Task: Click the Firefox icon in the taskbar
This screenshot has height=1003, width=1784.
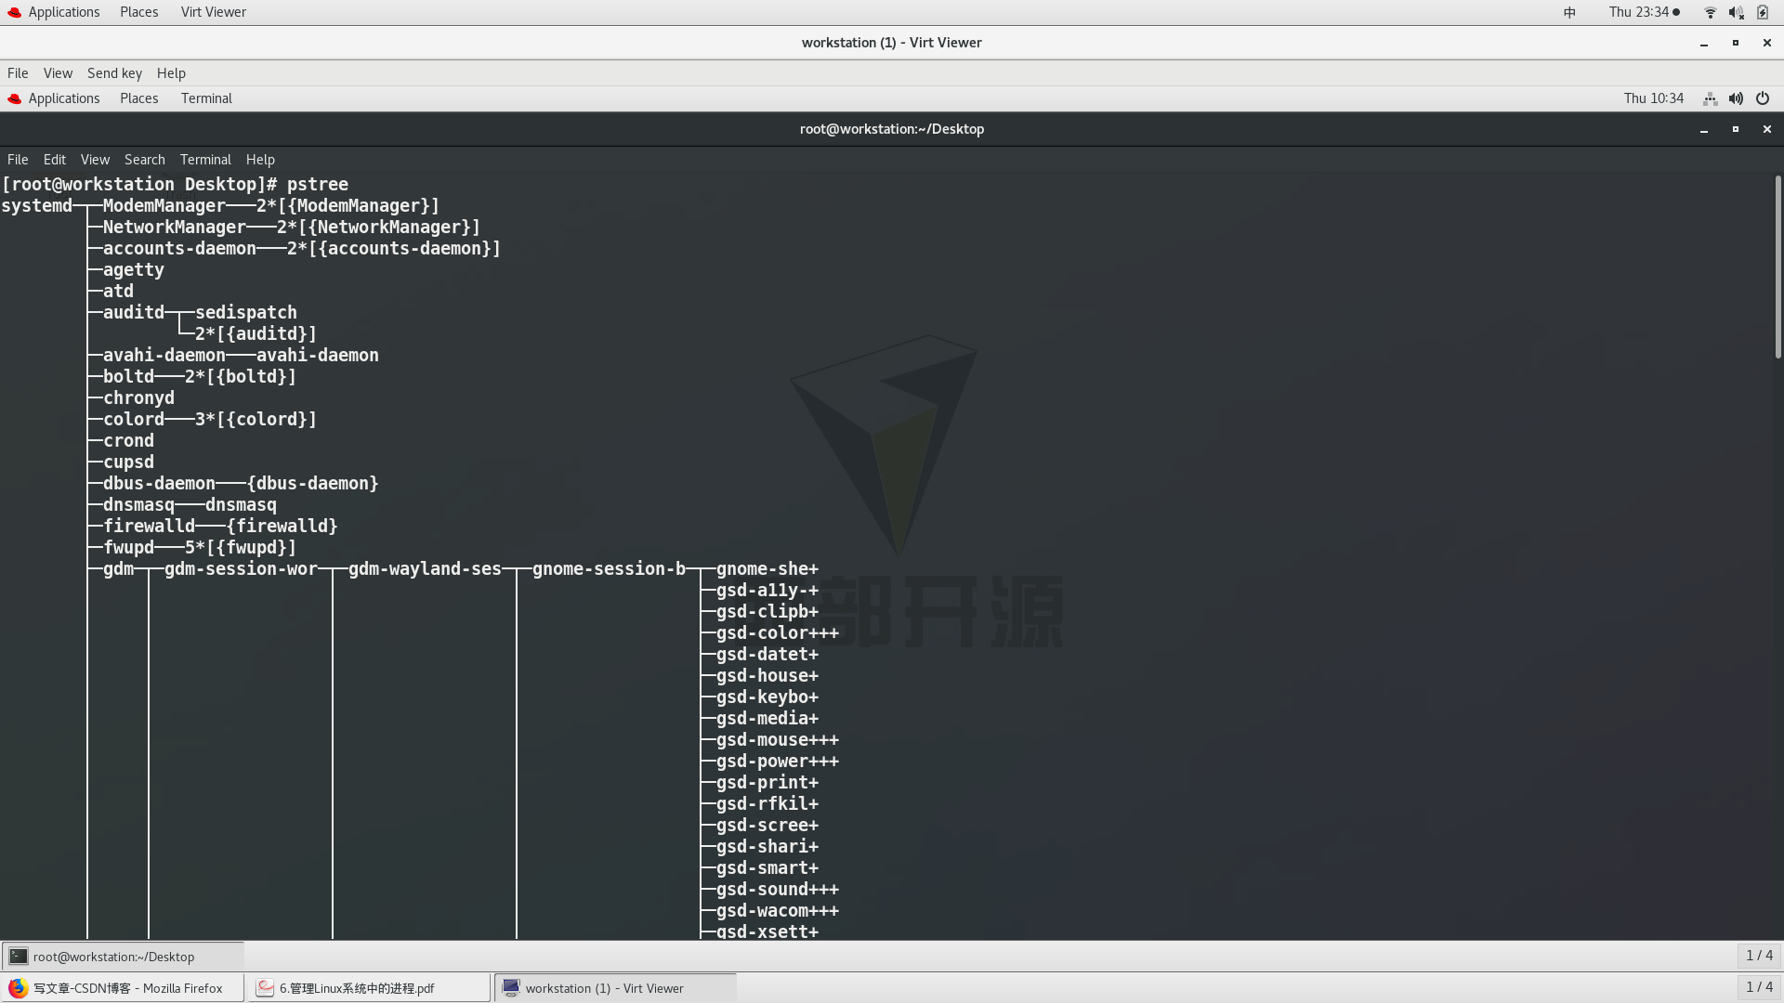Action: 18,988
